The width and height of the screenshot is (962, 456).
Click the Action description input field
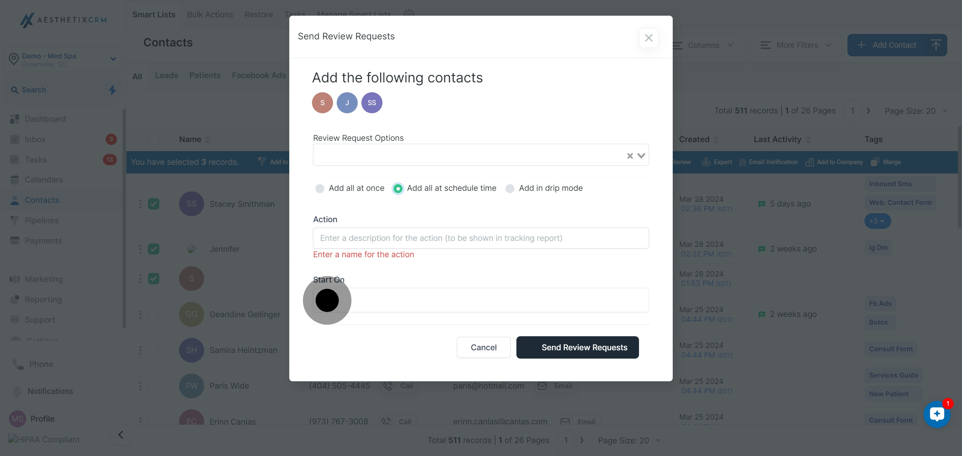481,238
